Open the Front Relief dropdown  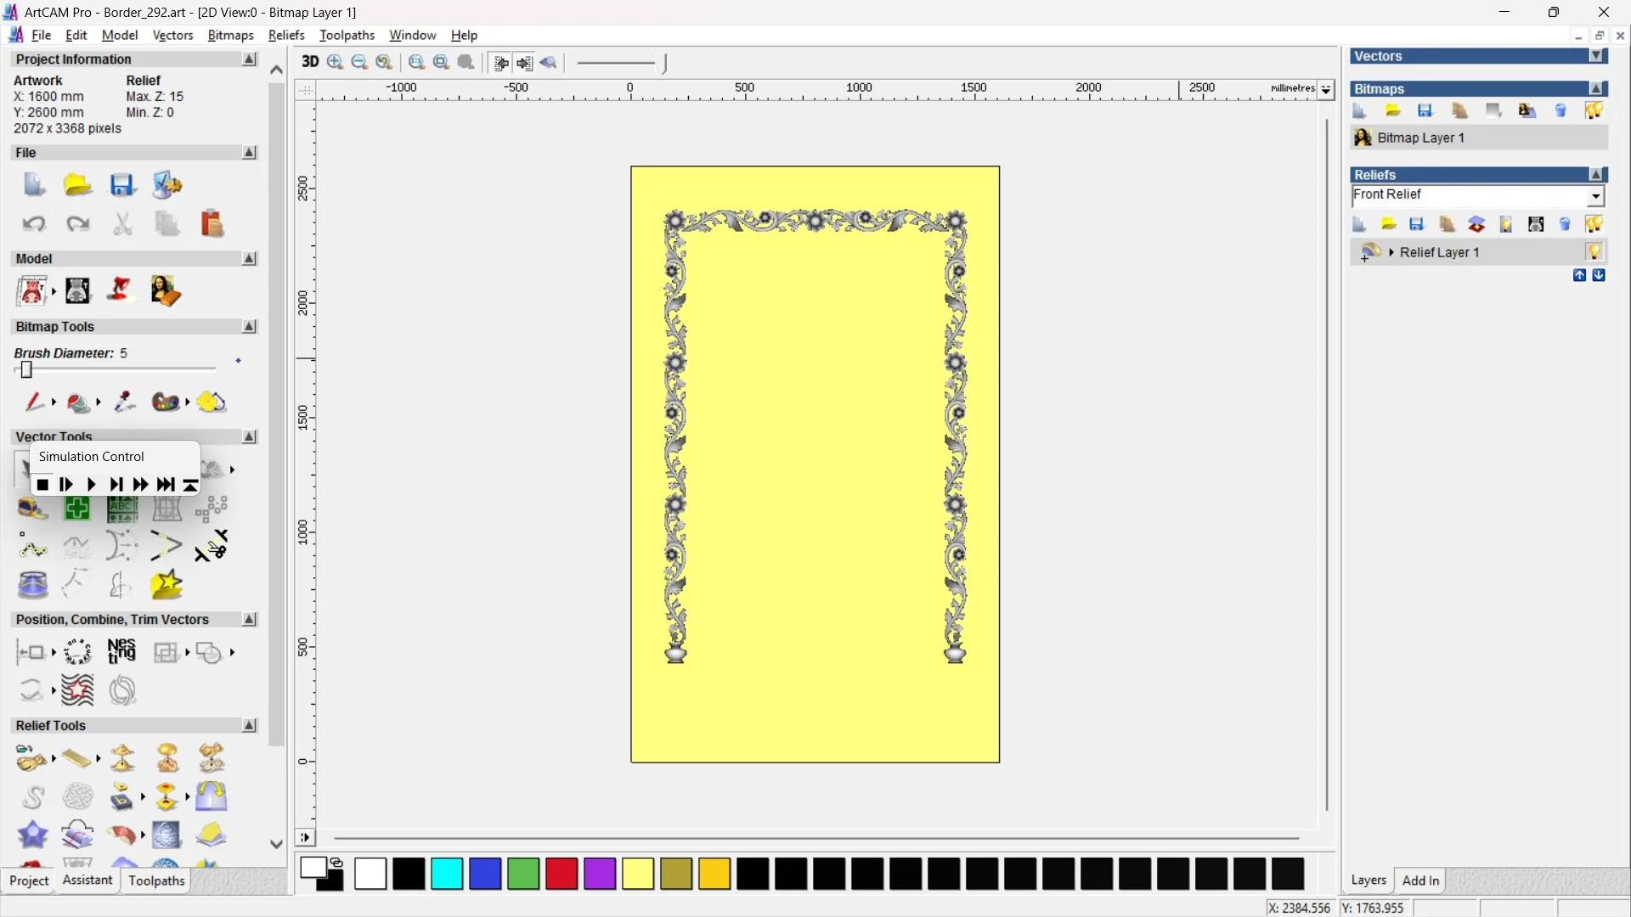click(x=1595, y=196)
